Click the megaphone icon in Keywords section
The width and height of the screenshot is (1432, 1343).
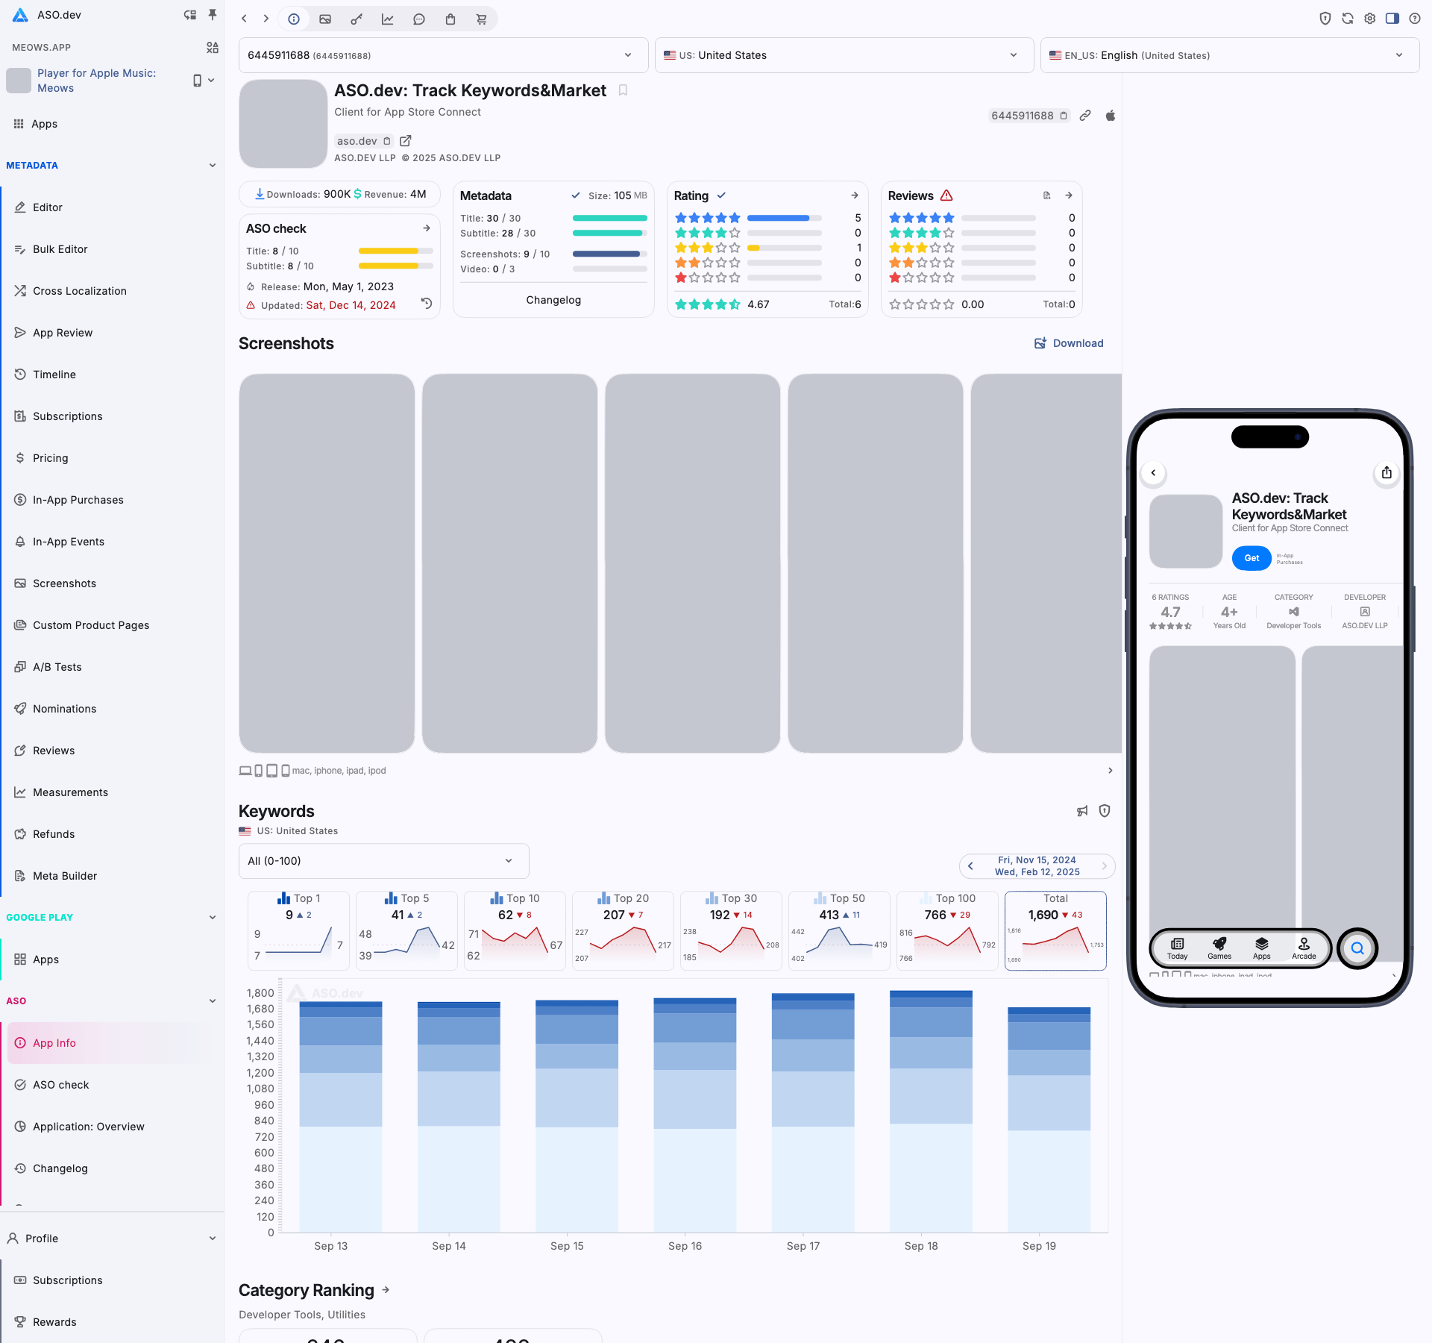coord(1082,811)
